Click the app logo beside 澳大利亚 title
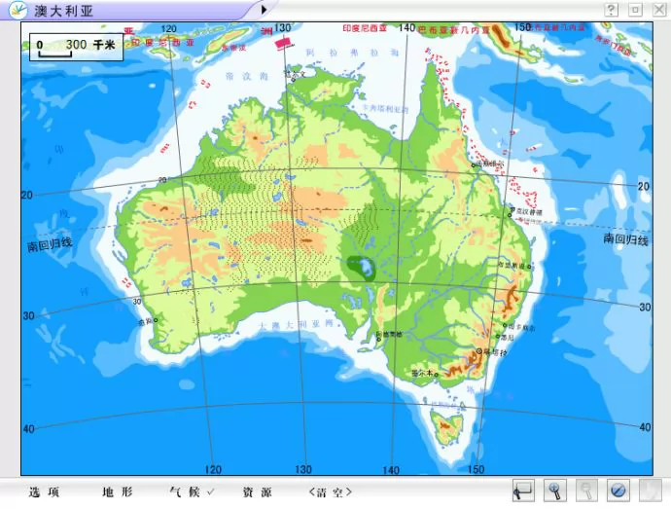671x509 pixels. pyautogui.click(x=18, y=10)
